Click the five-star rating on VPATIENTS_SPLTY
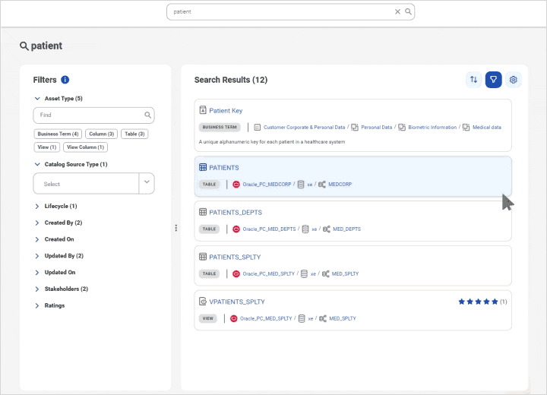This screenshot has height=395, width=547. coord(478,302)
